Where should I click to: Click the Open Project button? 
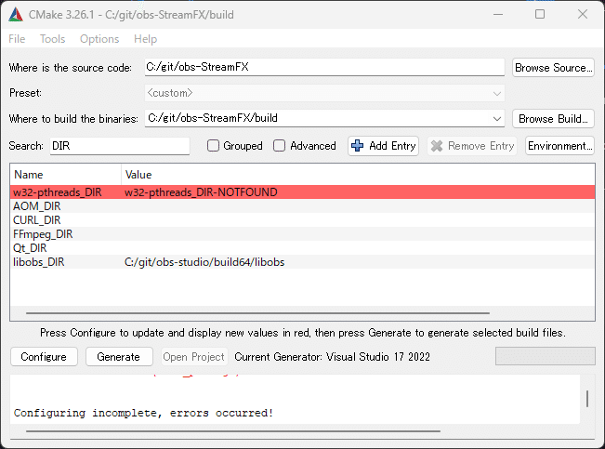click(193, 357)
